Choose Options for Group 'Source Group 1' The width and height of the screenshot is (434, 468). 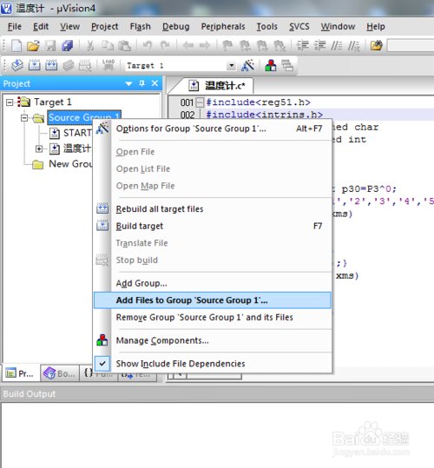(213, 129)
